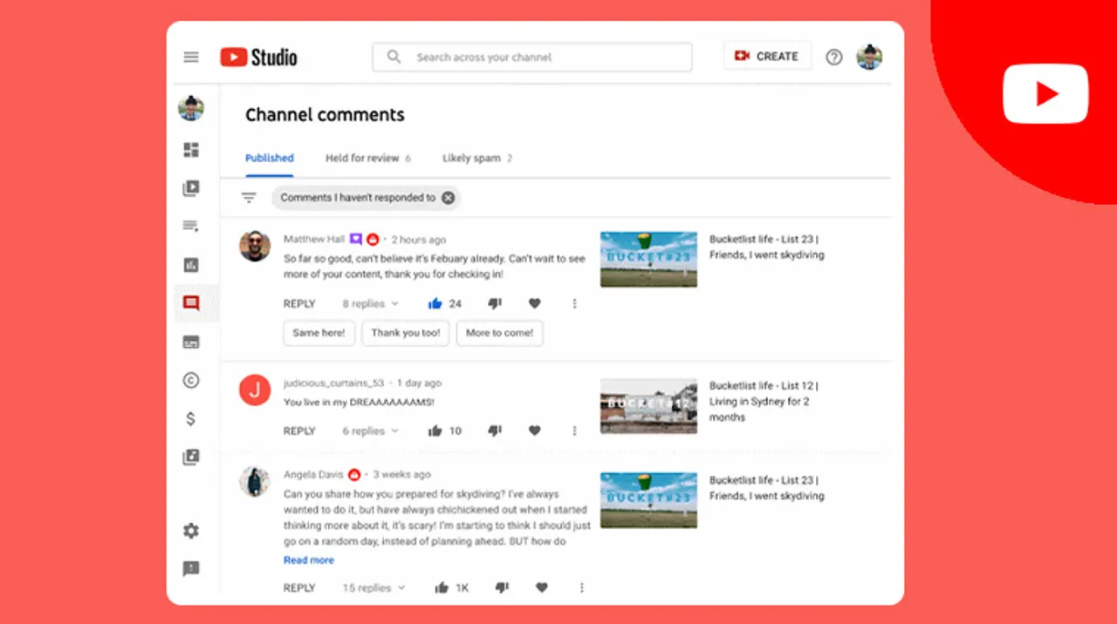This screenshot has height=624, width=1117.
Task: Use the 'More to come!' smart reply
Action: [500, 333]
